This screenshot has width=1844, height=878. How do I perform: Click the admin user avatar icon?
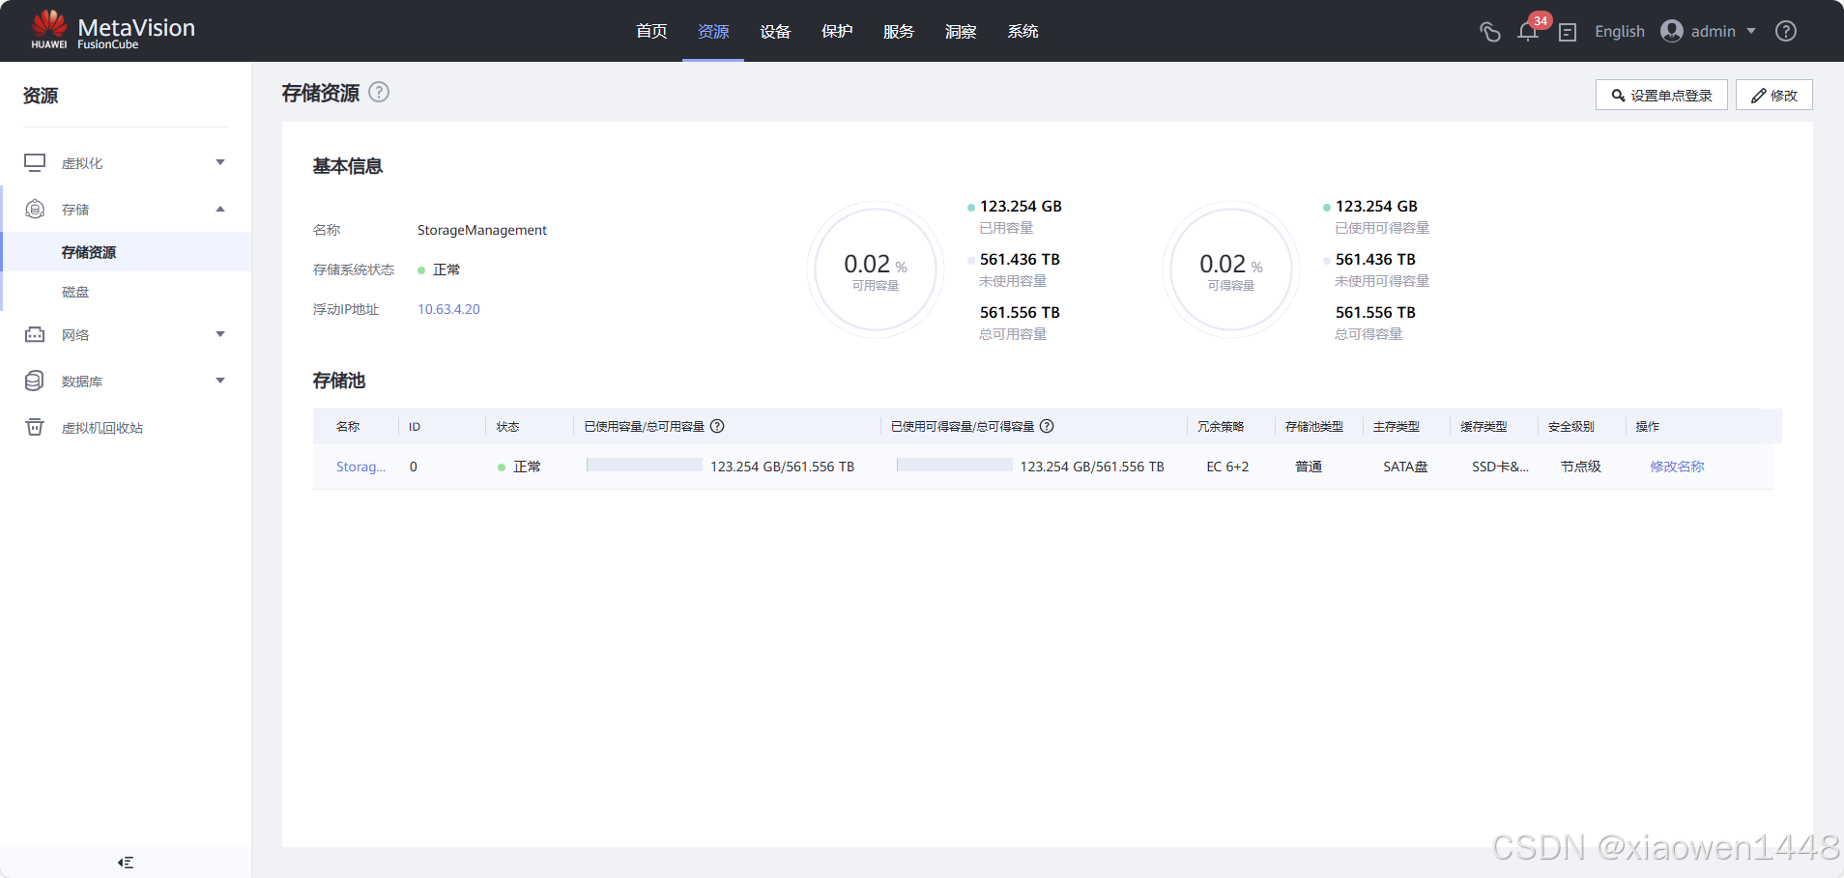[x=1672, y=31]
